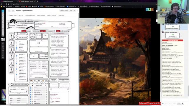Toggle the inspiration box at top of the sheet
Image resolution: width=189 pixels, height=106 pixels.
point(16,34)
